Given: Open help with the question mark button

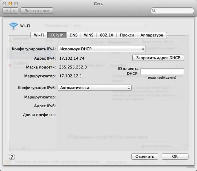Looking at the screenshot, I should tap(12, 157).
